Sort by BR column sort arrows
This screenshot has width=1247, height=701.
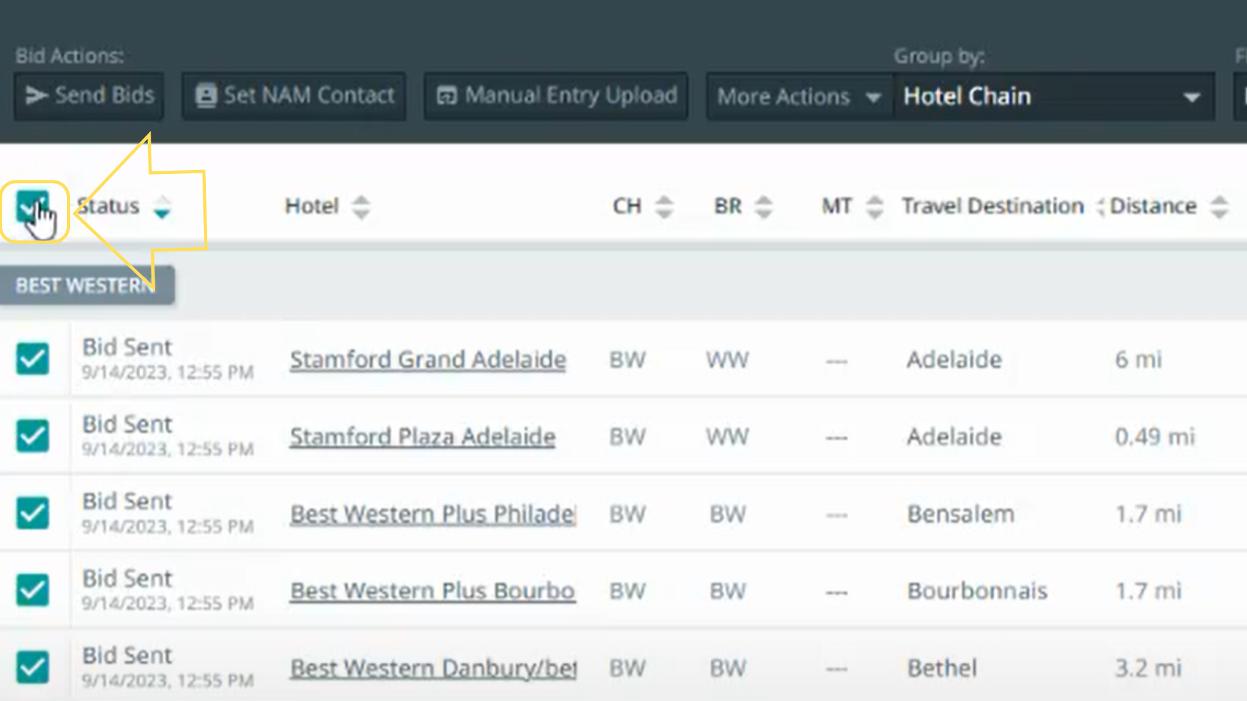click(764, 207)
